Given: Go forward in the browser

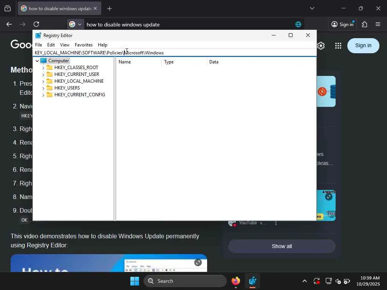Looking at the screenshot, I should tap(23, 24).
